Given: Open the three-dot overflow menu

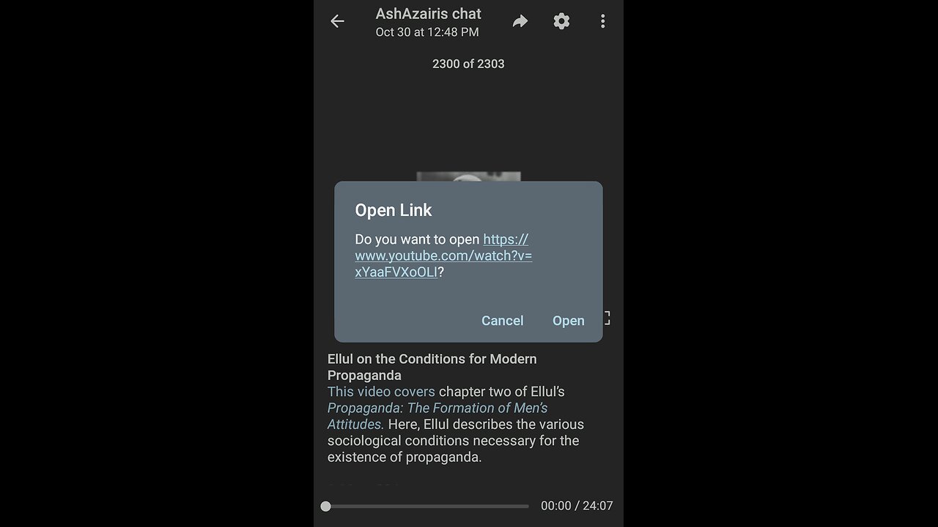Looking at the screenshot, I should (x=602, y=21).
